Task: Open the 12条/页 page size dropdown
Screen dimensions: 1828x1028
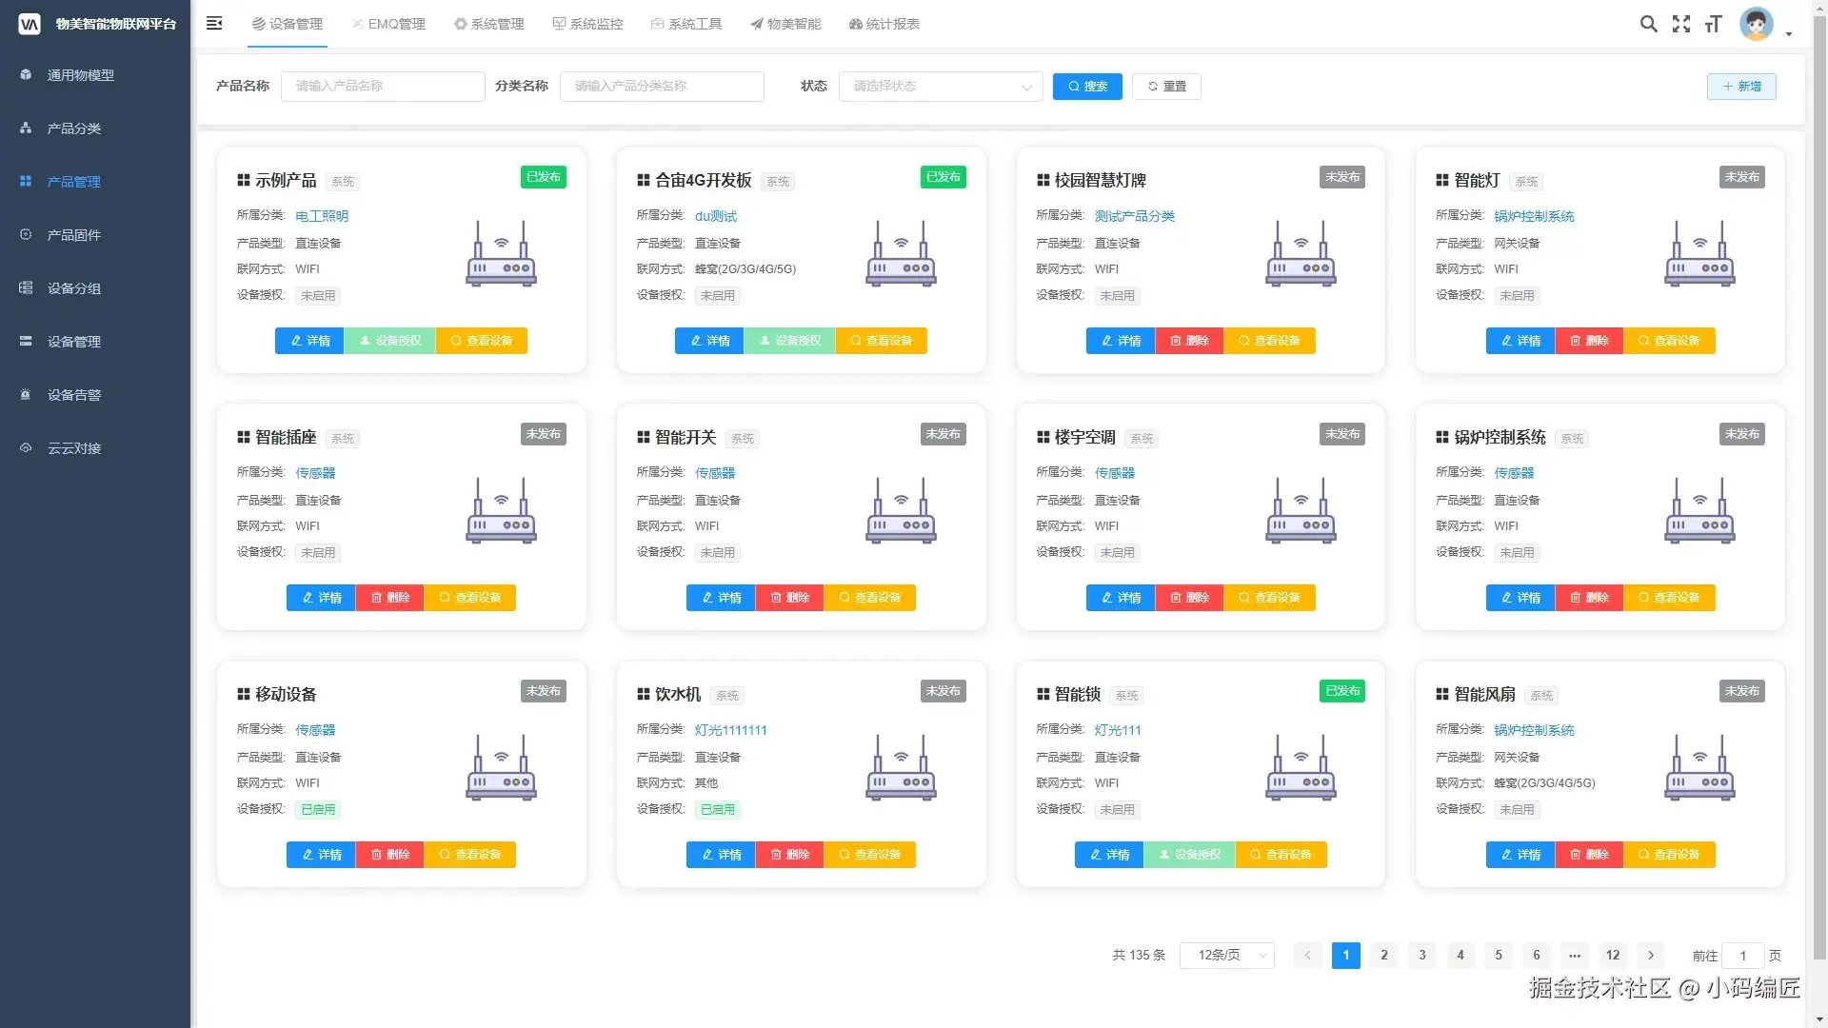Action: pos(1226,955)
